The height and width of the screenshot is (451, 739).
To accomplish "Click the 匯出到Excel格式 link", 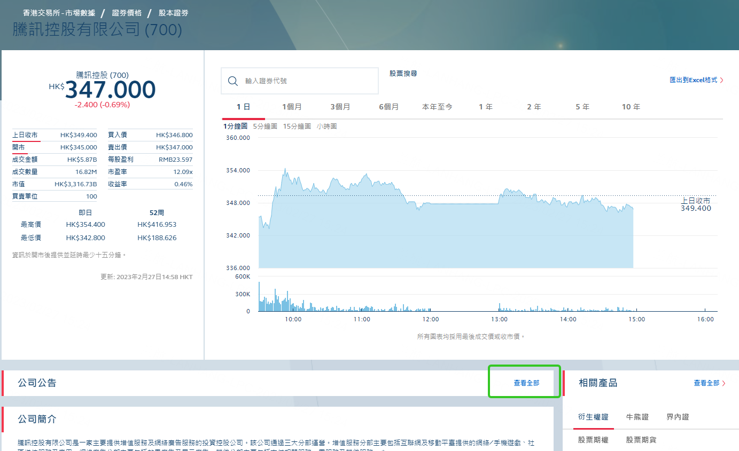I will [x=693, y=80].
